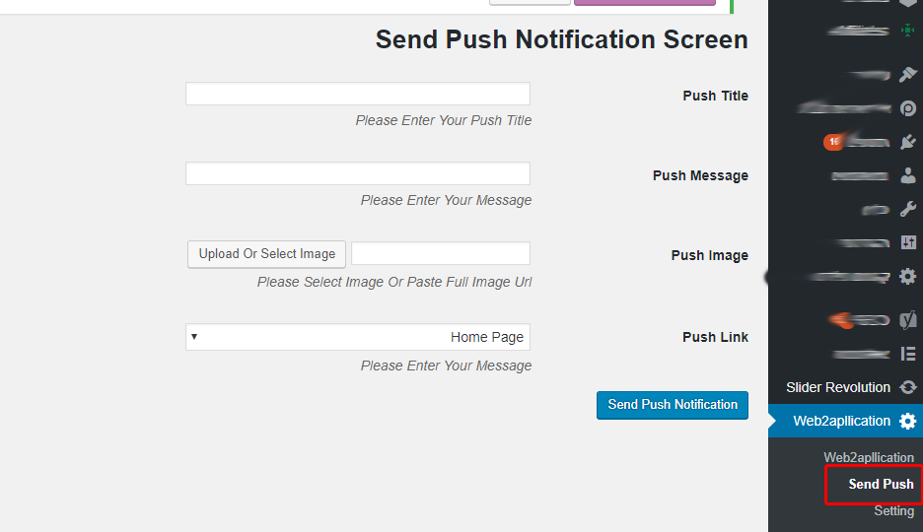Image resolution: width=923 pixels, height=532 pixels.
Task: Click the Slider Revolution refresh icon
Action: [x=908, y=387]
